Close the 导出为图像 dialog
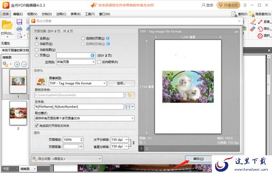272x173 pixels. pyautogui.click(x=239, y=21)
